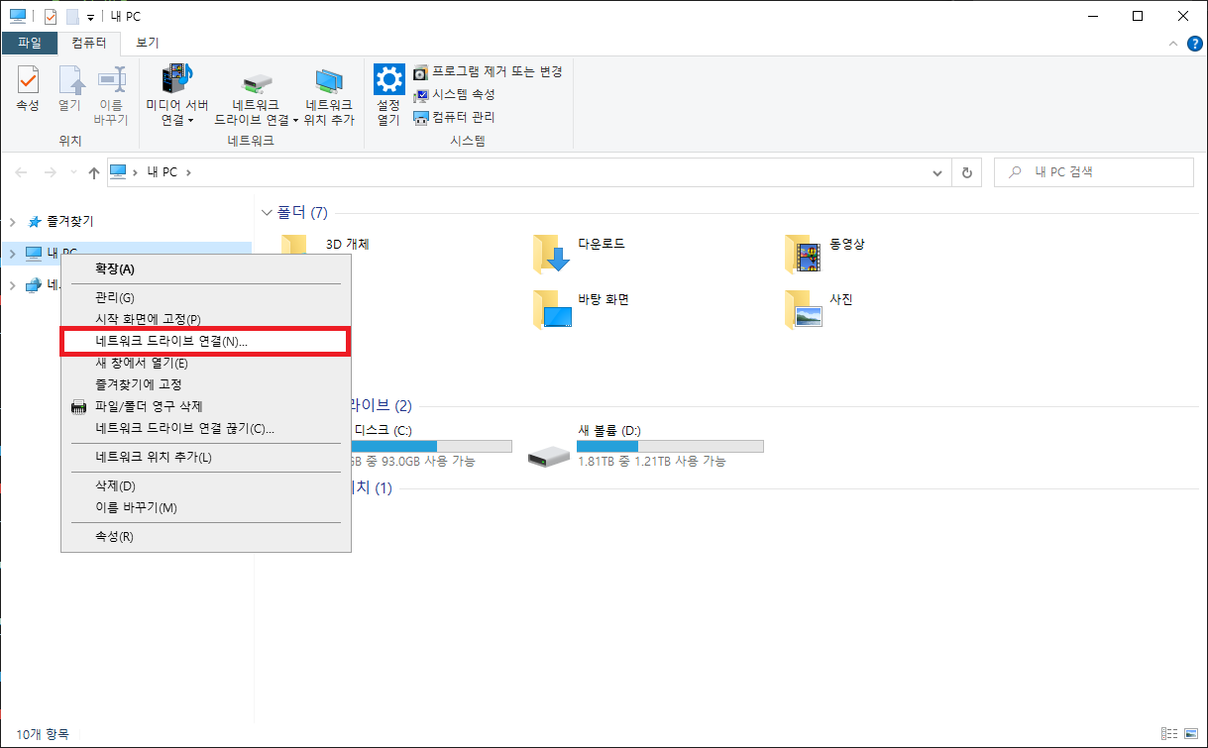Click the quick access new folder icon
This screenshot has height=748, width=1208.
[72, 17]
